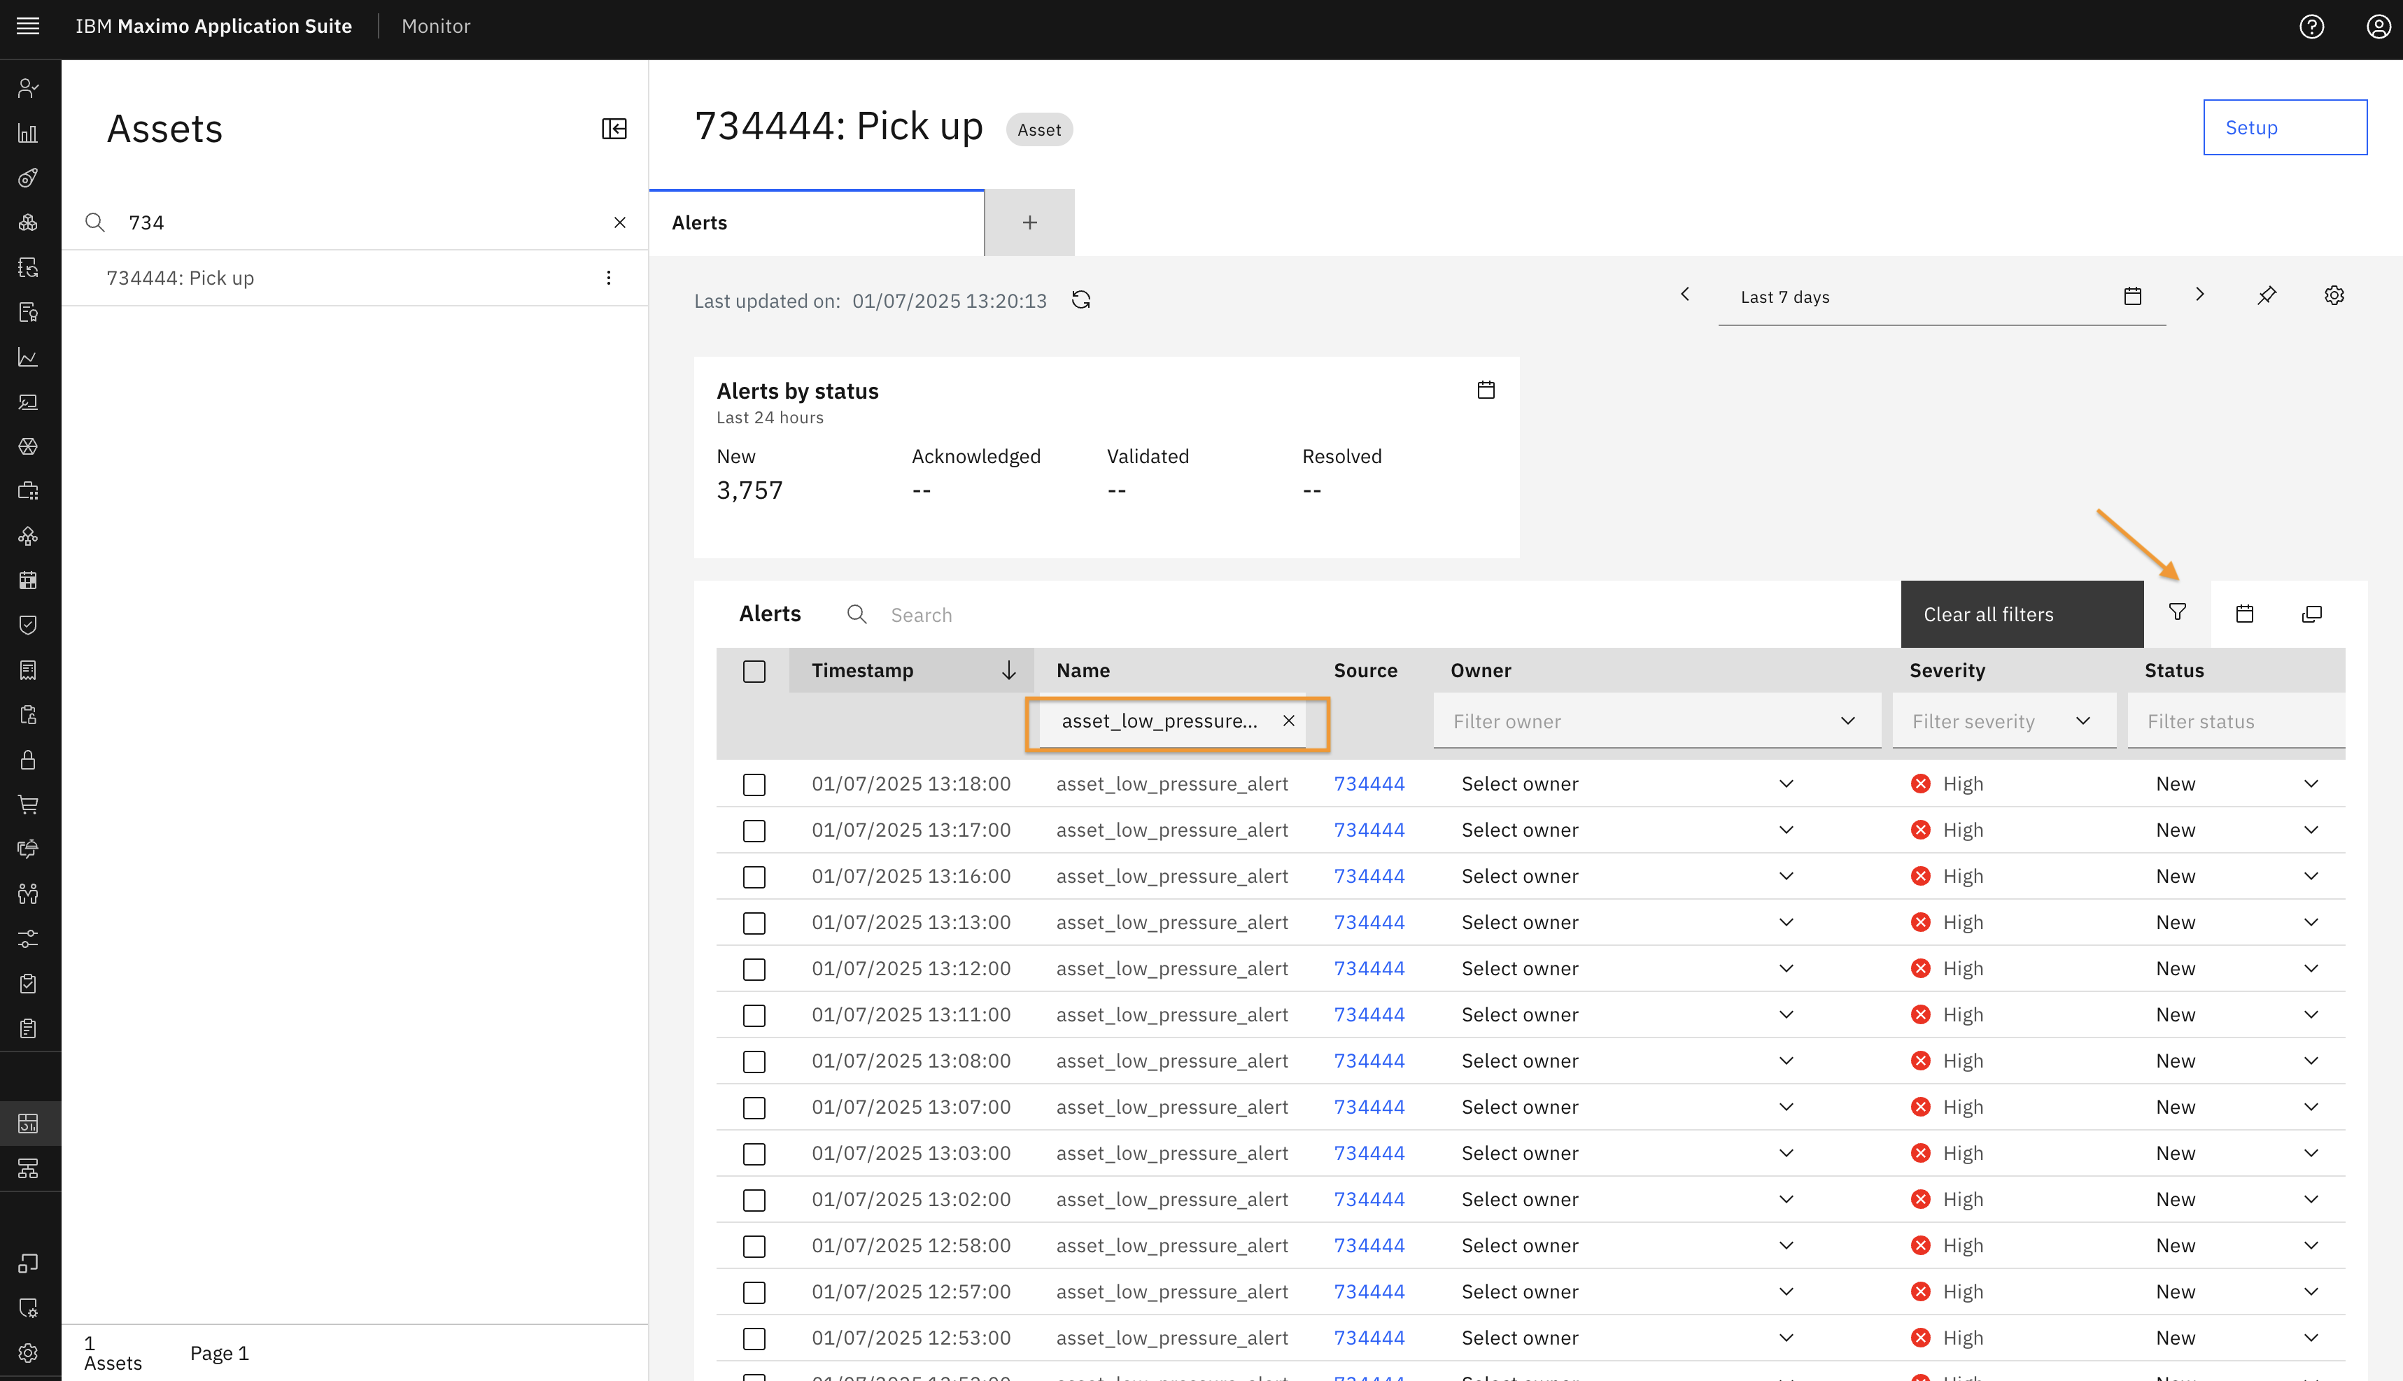Click Clear all filters
Screen dimensions: 2403x1381
click(x=2022, y=614)
